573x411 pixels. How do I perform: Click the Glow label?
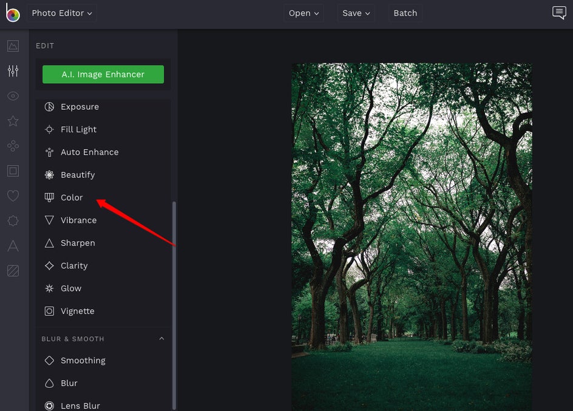[71, 288]
